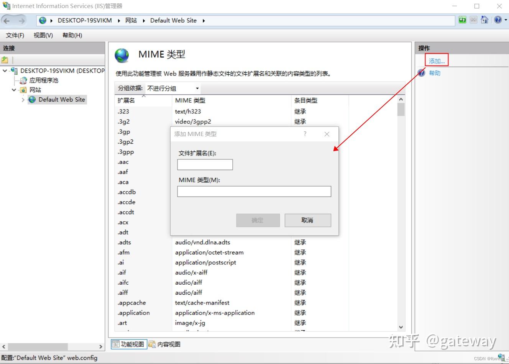The image size is (509, 364).
Task: Open the 视图(V) menu
Action: tap(43, 35)
